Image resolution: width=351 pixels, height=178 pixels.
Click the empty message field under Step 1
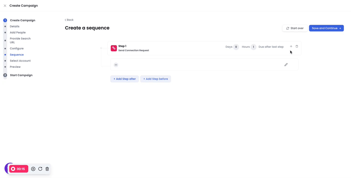coord(204,64)
